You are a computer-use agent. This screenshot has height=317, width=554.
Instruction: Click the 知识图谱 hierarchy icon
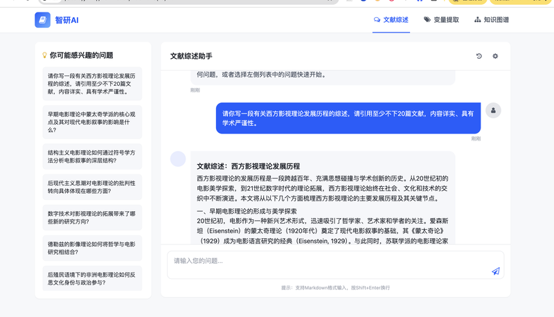click(x=477, y=20)
